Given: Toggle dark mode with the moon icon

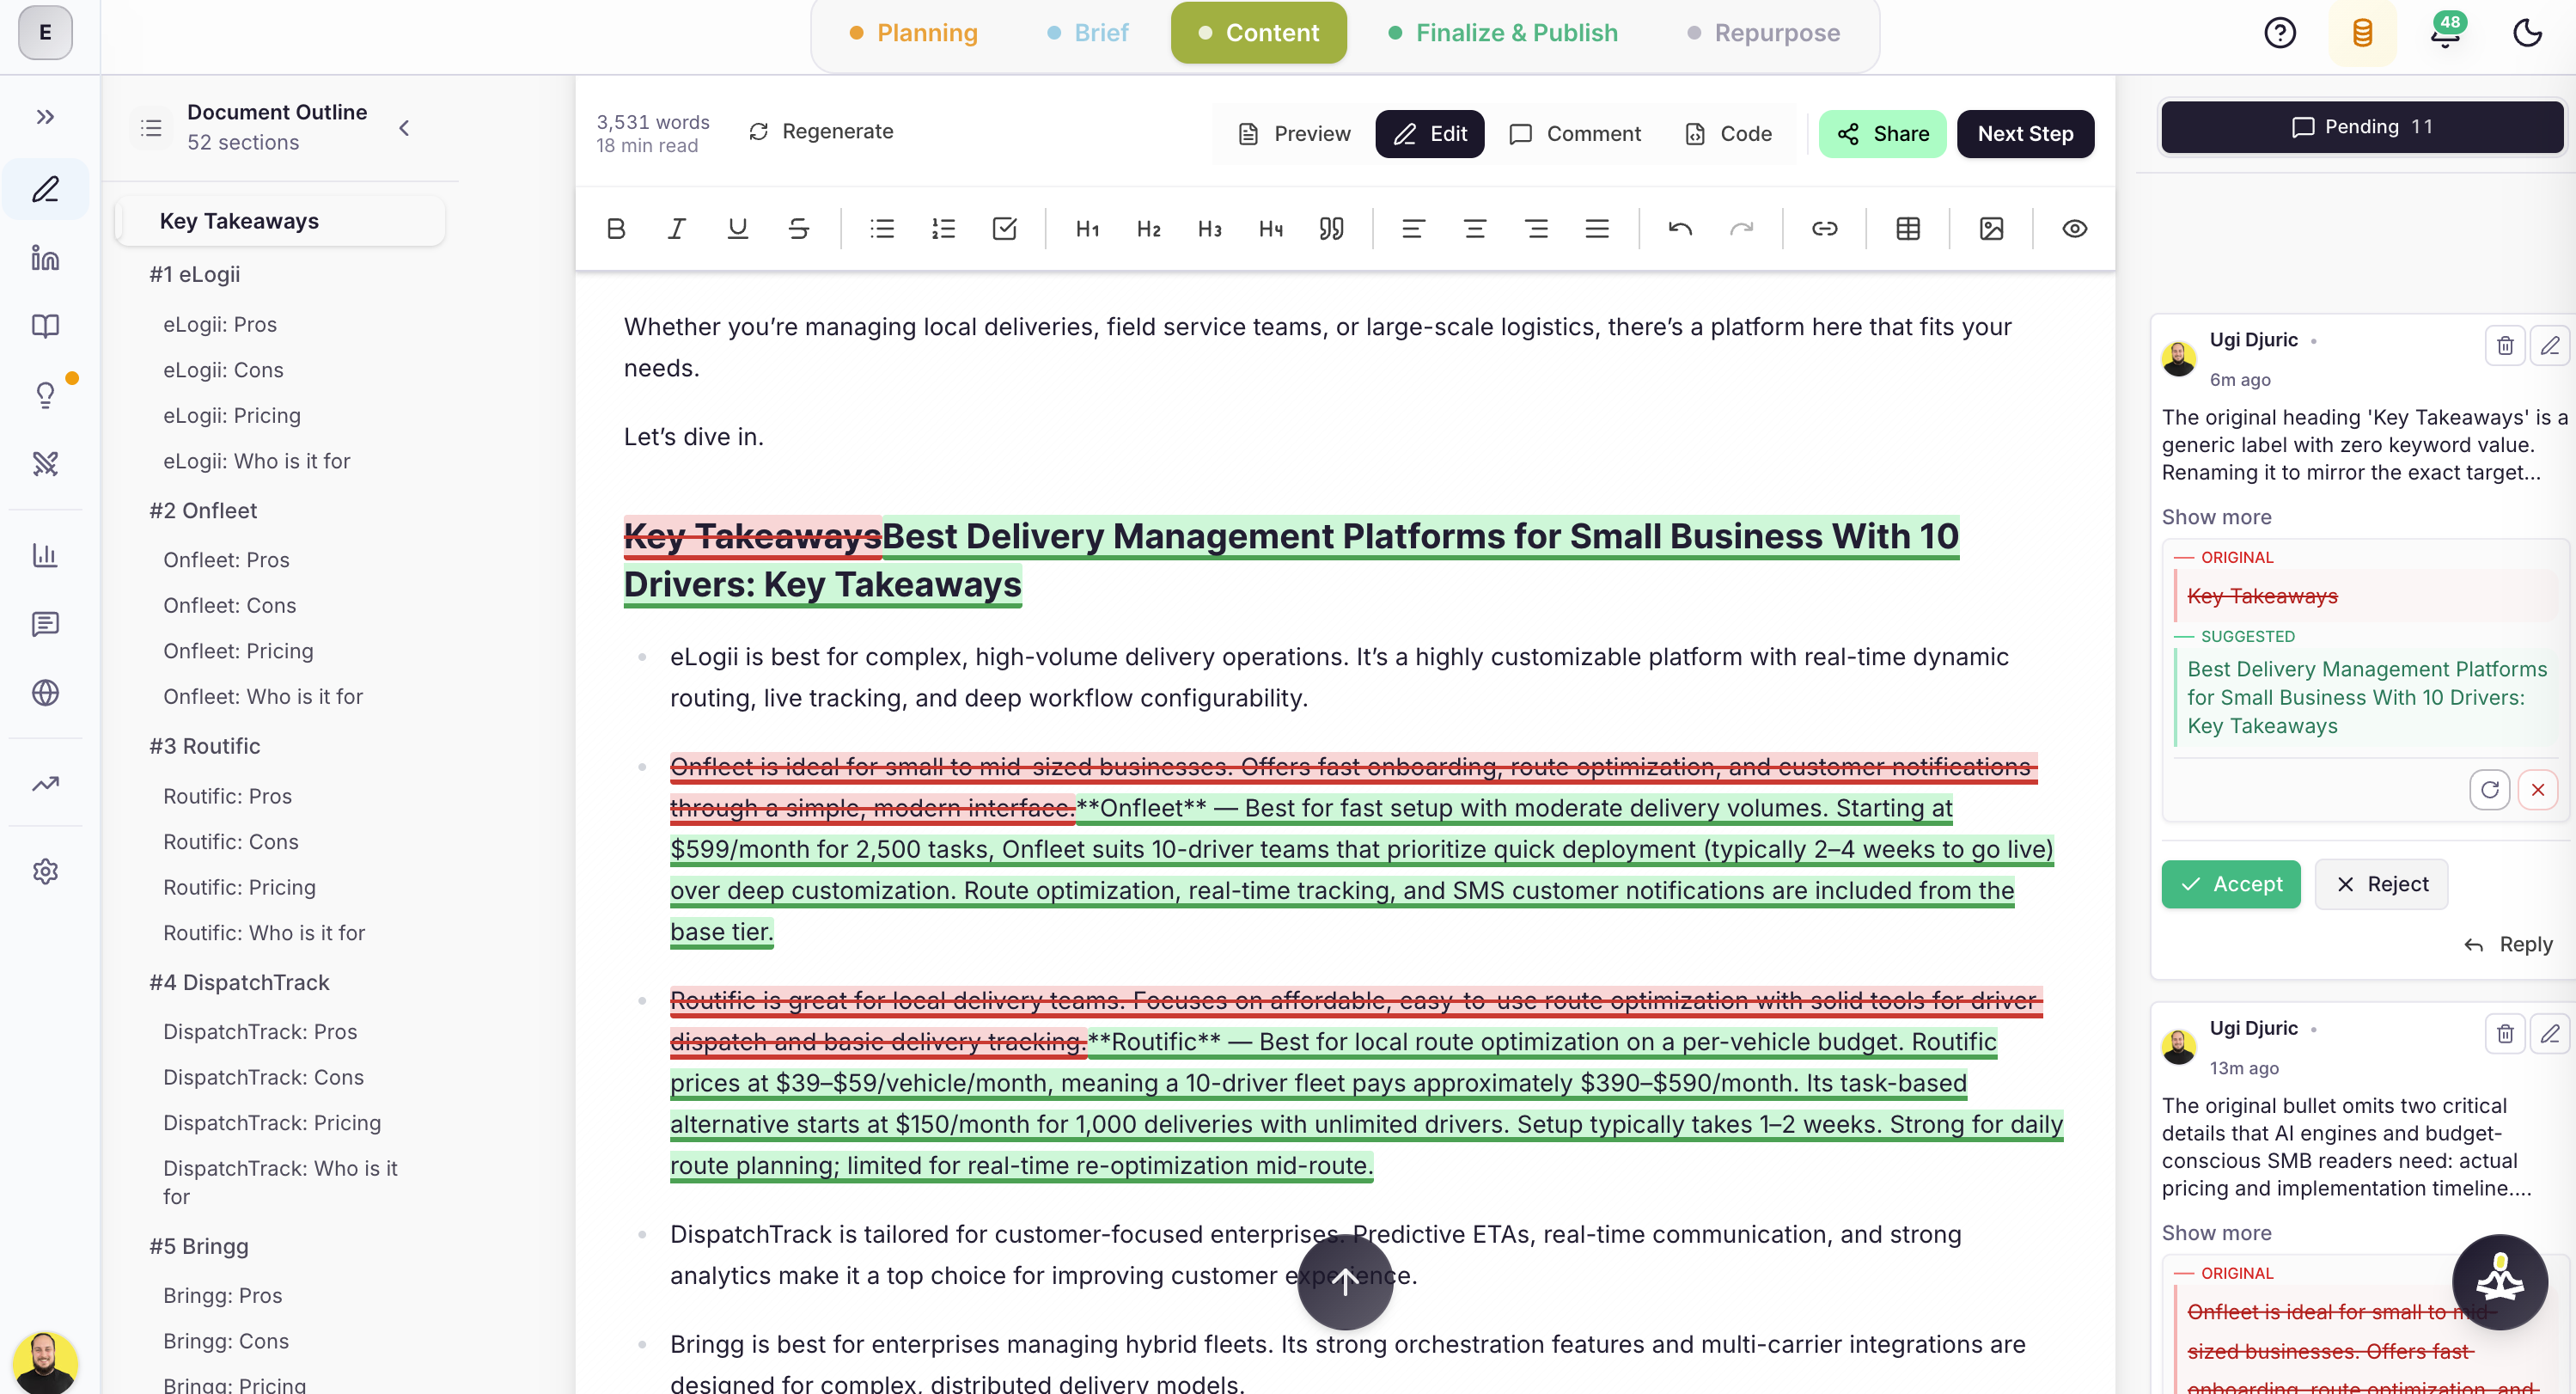Looking at the screenshot, I should pyautogui.click(x=2527, y=32).
